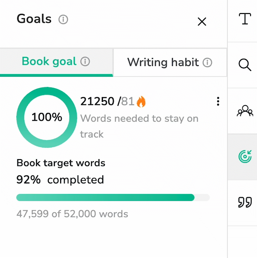Open the characters people icon in sidebar
This screenshot has width=257, height=258.
[245, 111]
